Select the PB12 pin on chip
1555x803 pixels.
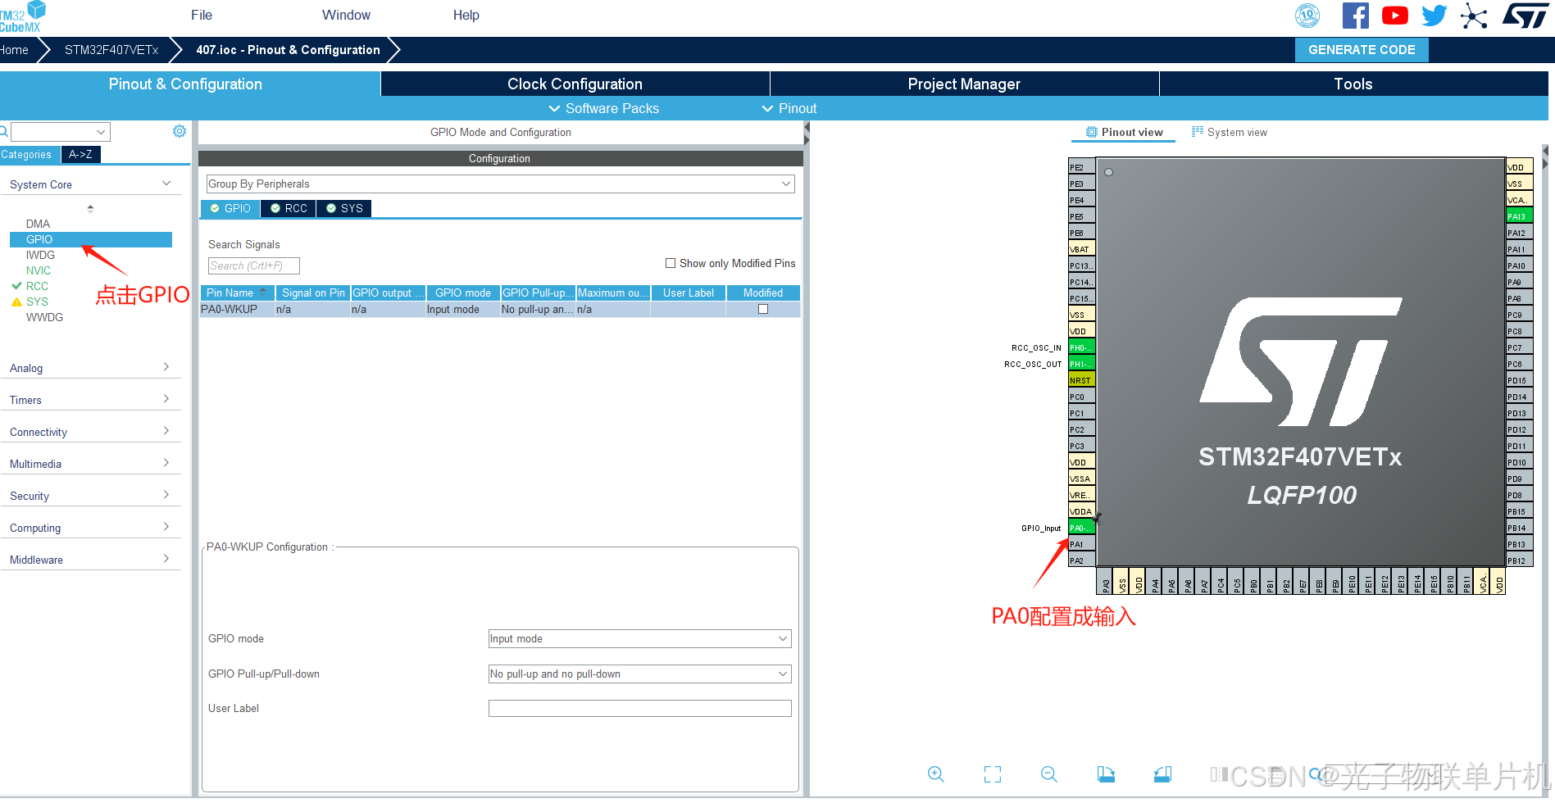click(1519, 560)
